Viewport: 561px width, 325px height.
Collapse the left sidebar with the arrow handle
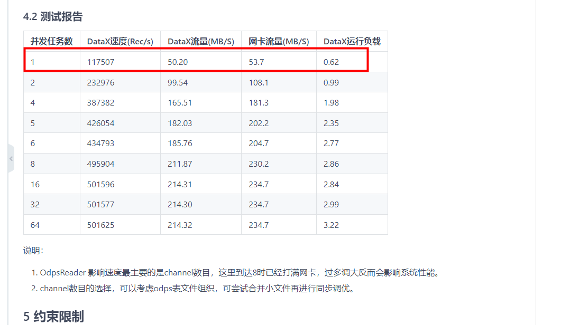[11, 159]
